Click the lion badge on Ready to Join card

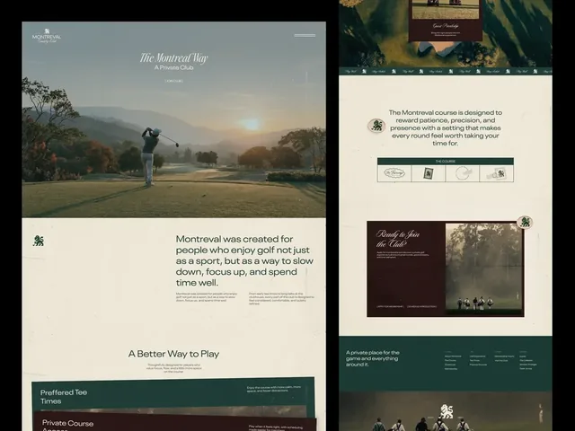(x=525, y=222)
